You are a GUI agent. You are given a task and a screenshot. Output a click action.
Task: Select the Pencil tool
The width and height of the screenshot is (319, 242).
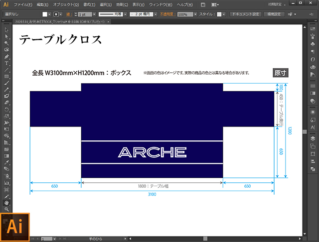pos(6,90)
